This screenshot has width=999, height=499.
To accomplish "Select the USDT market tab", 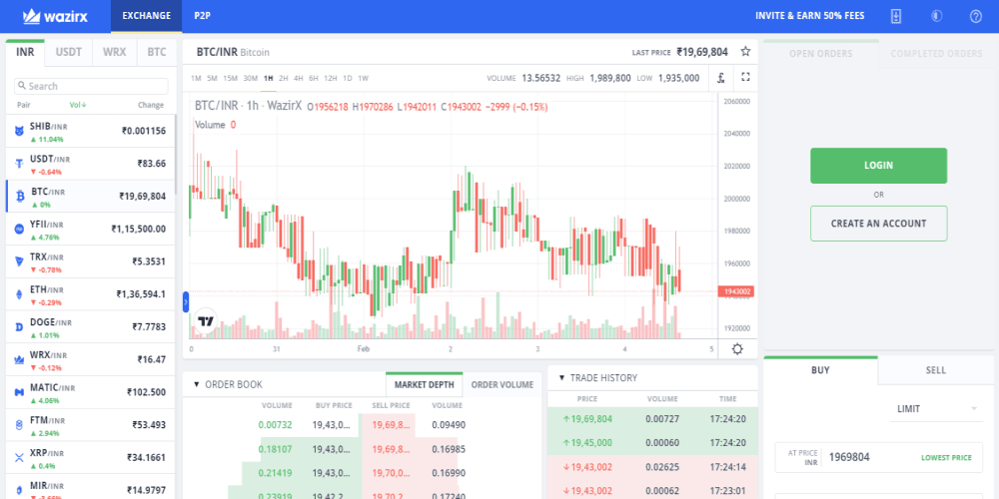I will coord(69,51).
